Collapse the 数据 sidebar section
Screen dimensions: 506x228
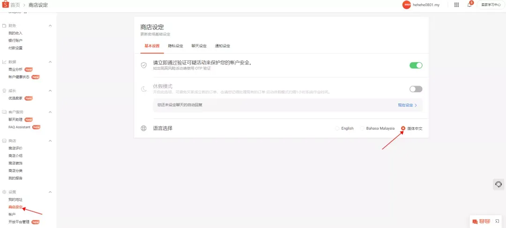50,62
